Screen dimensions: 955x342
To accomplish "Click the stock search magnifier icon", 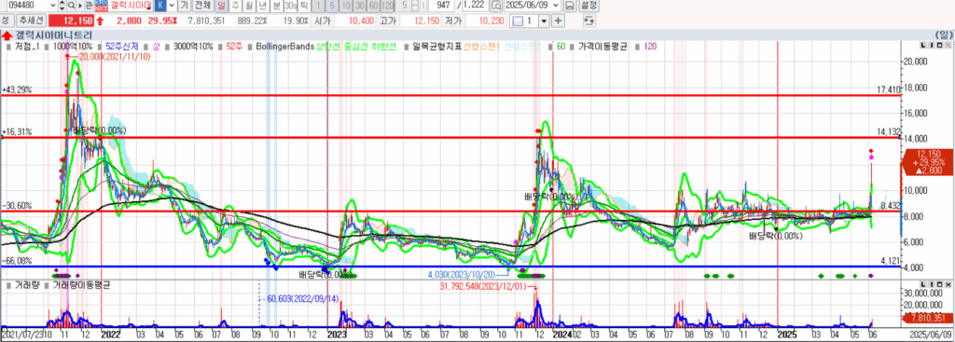I will pos(71,6).
